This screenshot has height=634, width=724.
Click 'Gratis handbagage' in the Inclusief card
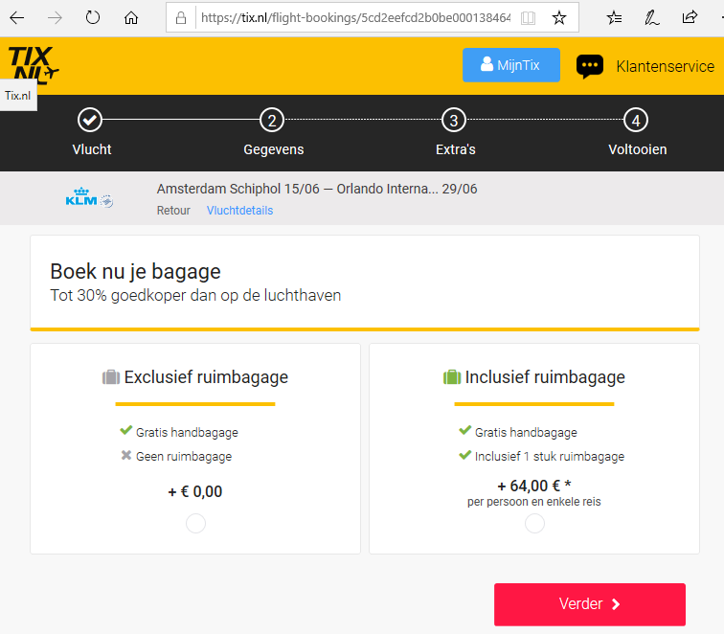tap(526, 432)
